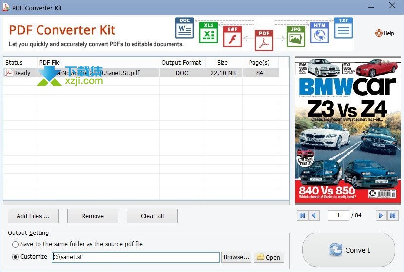Image resolution: width=404 pixels, height=272 pixels.
Task: Select the TXT text format icon
Action: tap(344, 28)
